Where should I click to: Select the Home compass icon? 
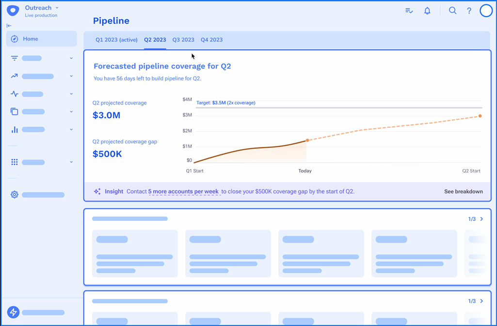[14, 39]
